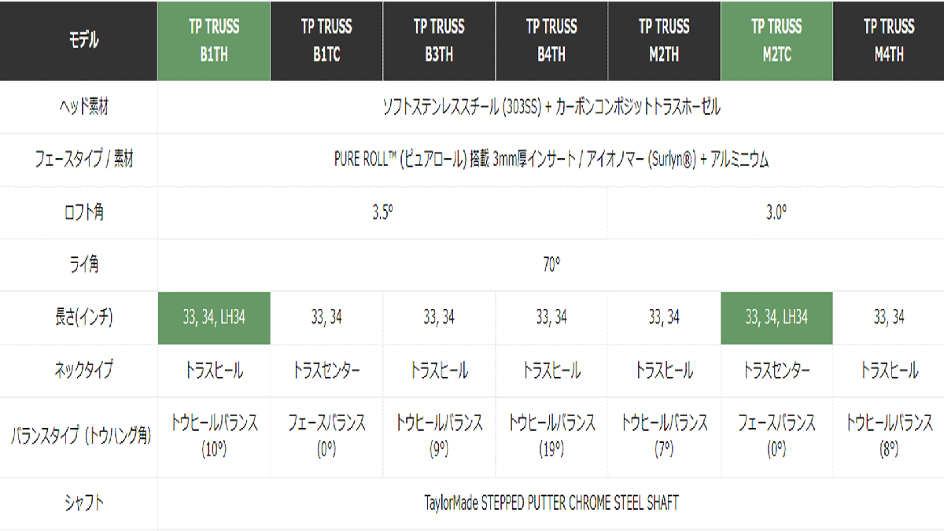Click the green M2TC length cell
This screenshot has width=944, height=531.
tap(776, 318)
